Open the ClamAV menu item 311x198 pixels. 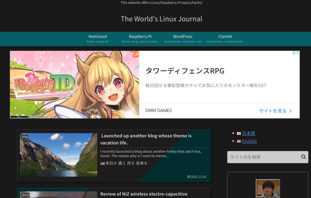tap(225, 39)
